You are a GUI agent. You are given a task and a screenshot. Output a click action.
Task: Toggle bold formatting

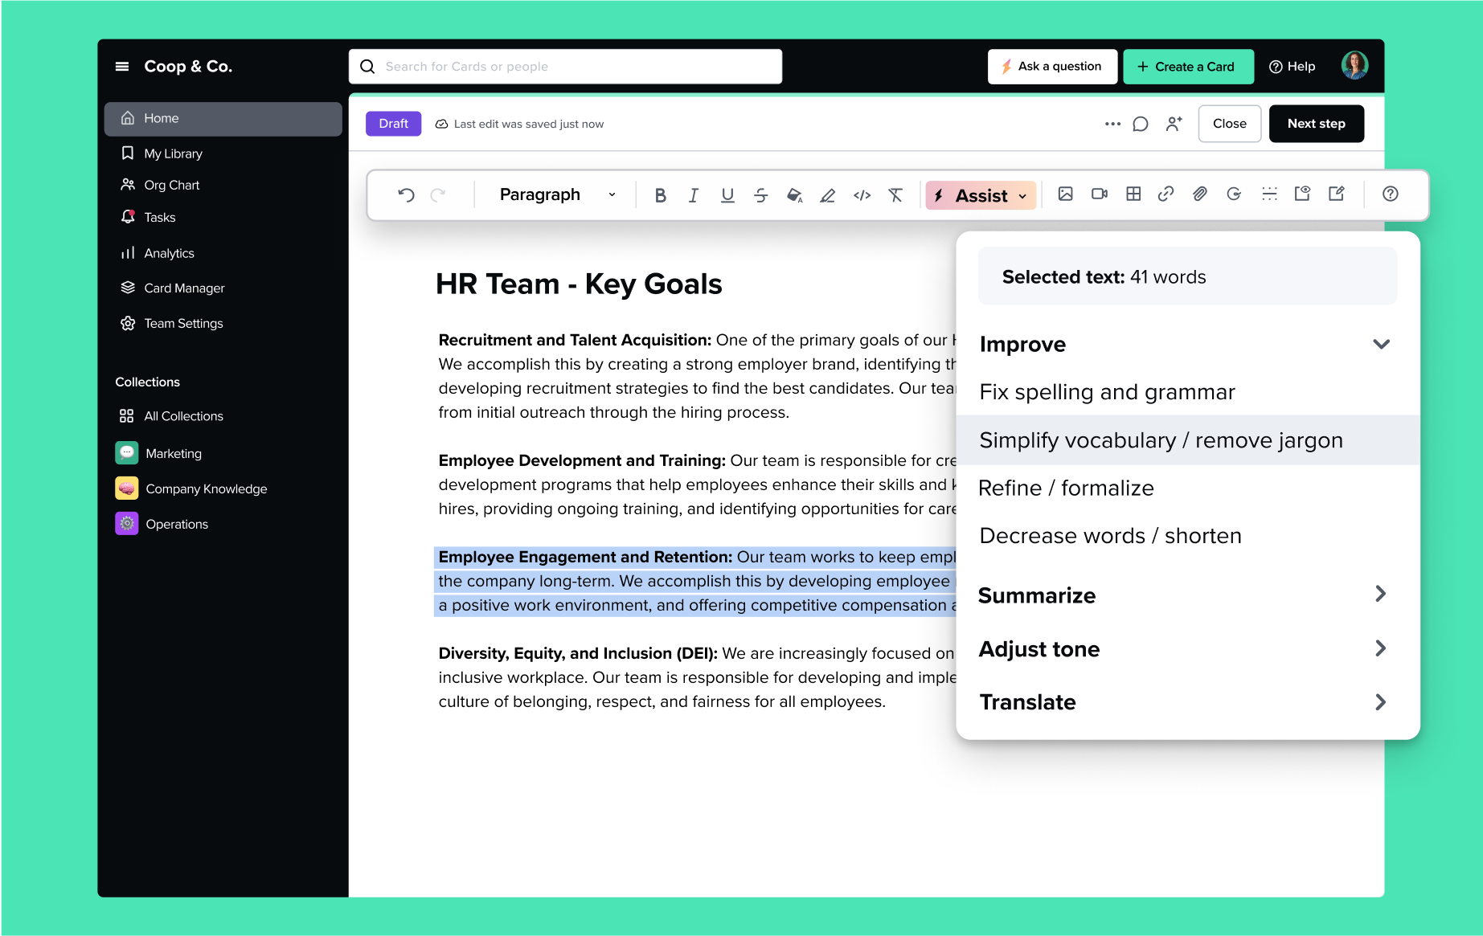[x=660, y=194]
